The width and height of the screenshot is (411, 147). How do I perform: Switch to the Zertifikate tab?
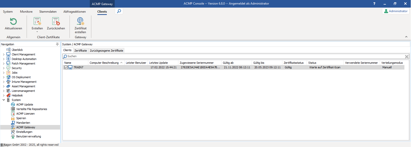(x=81, y=51)
